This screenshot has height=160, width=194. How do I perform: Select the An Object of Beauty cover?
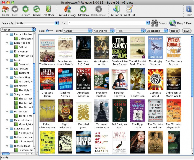pos(102,142)
